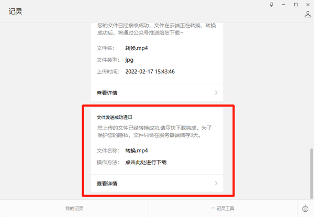This screenshot has height=217, width=314.
Task: Open the 我的记灵 menu
Action: (x=74, y=209)
